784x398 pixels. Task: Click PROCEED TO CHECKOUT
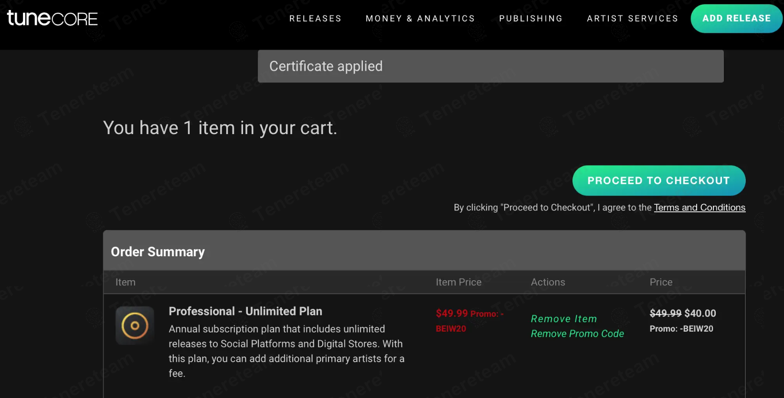[658, 180]
